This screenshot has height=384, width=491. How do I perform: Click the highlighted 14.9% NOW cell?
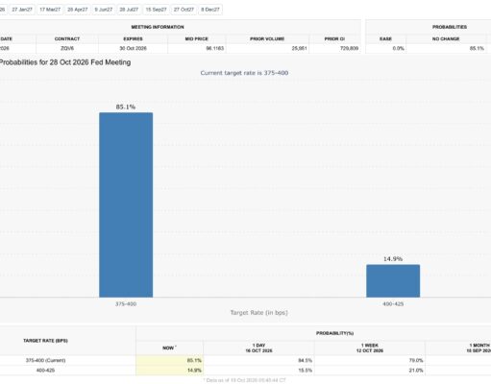[x=170, y=371]
